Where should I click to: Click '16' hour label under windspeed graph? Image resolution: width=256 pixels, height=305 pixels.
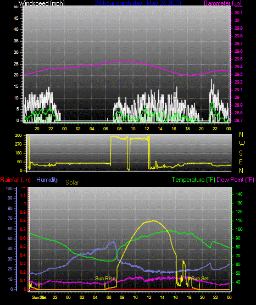[x=174, y=129]
